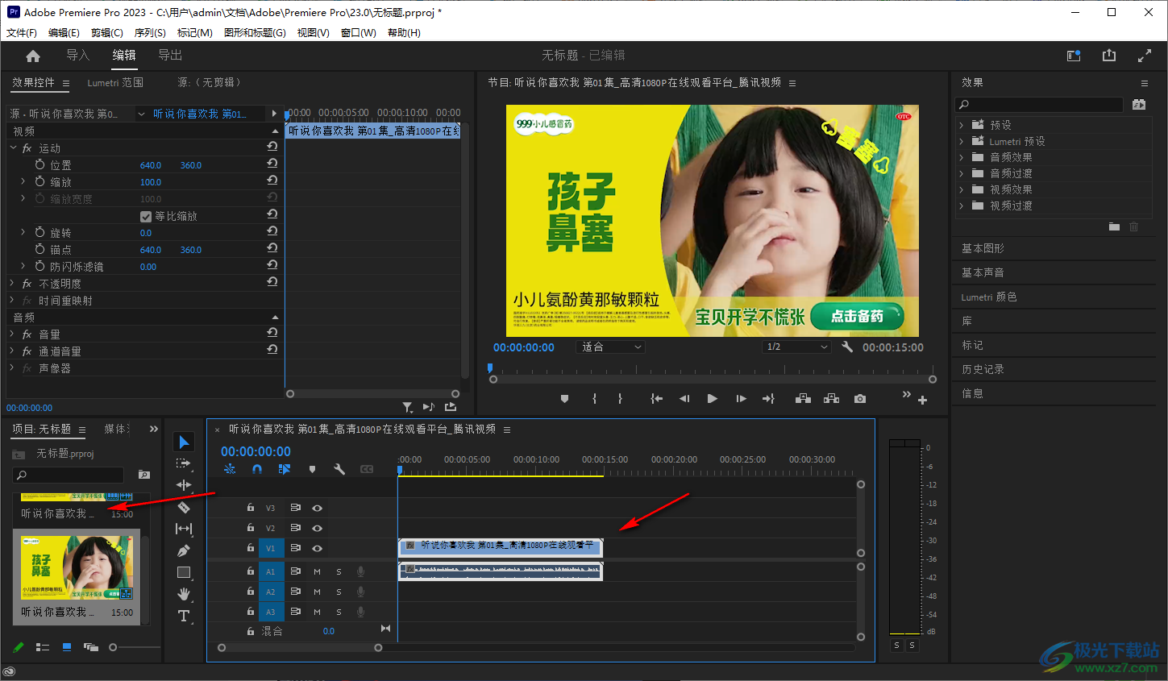Image resolution: width=1168 pixels, height=681 pixels.
Task: Go to In point
Action: (x=656, y=399)
